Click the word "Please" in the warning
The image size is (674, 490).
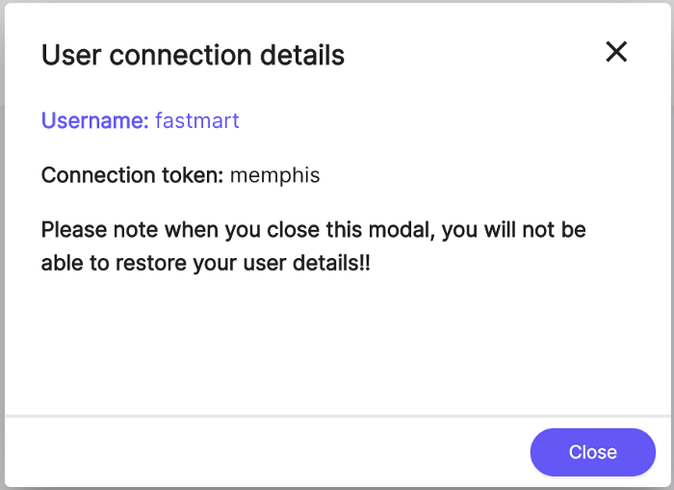pyautogui.click(x=74, y=231)
